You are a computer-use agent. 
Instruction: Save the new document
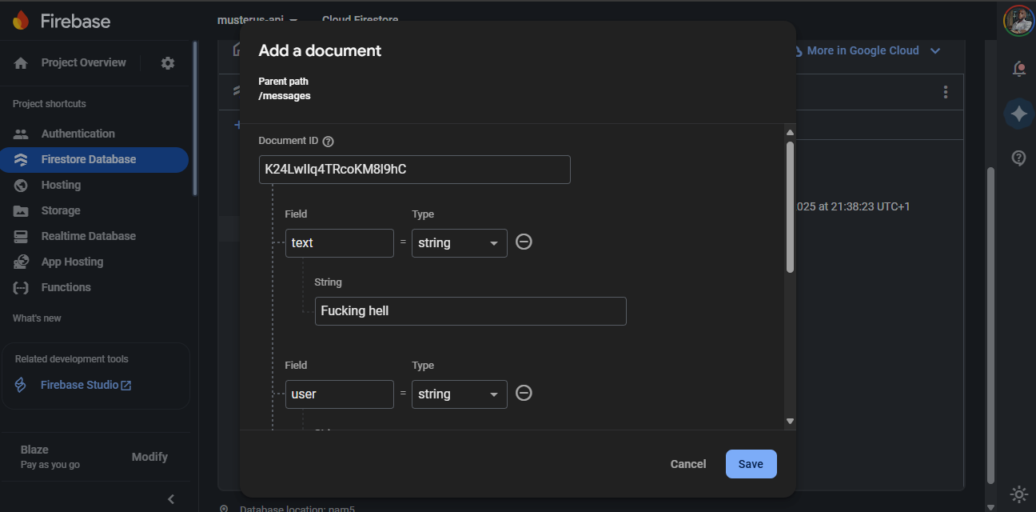point(751,463)
